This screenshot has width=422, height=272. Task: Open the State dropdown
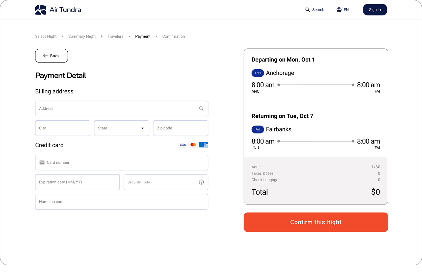pos(122,128)
